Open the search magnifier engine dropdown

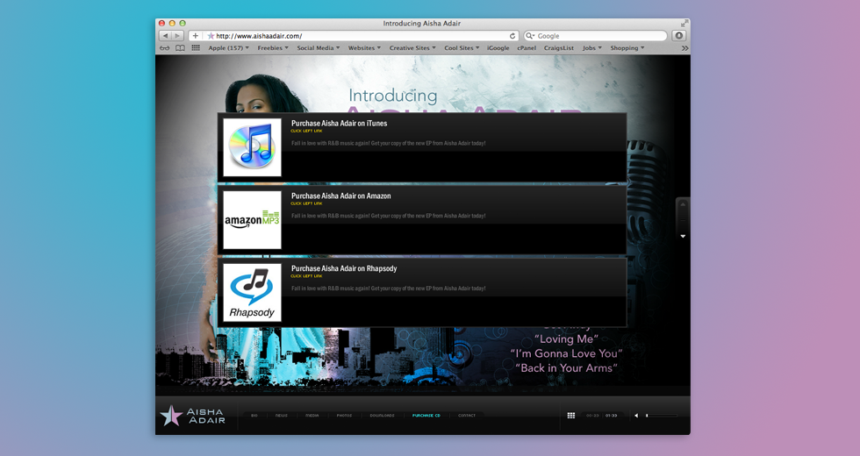tap(530, 36)
